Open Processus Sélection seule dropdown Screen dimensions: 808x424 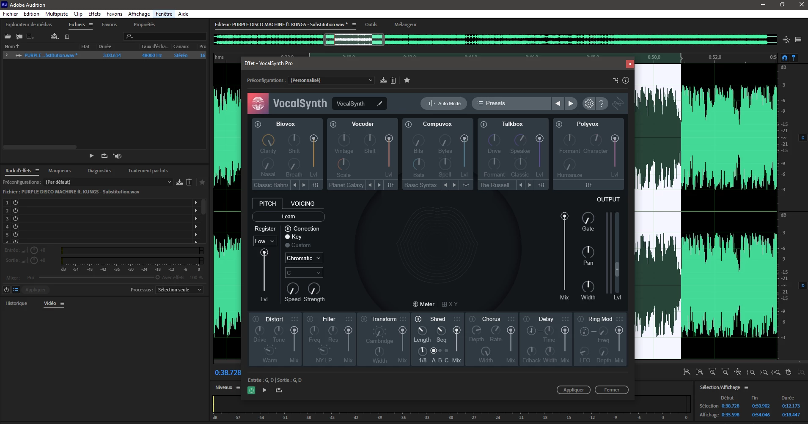tap(179, 290)
